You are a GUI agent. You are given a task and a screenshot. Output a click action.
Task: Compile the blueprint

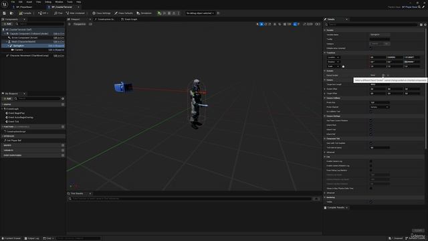[25, 13]
